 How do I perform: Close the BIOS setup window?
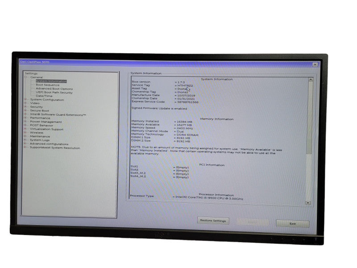315,64
